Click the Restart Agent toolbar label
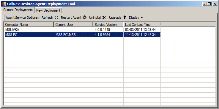The height and width of the screenshot is (109, 219). (x=71, y=18)
